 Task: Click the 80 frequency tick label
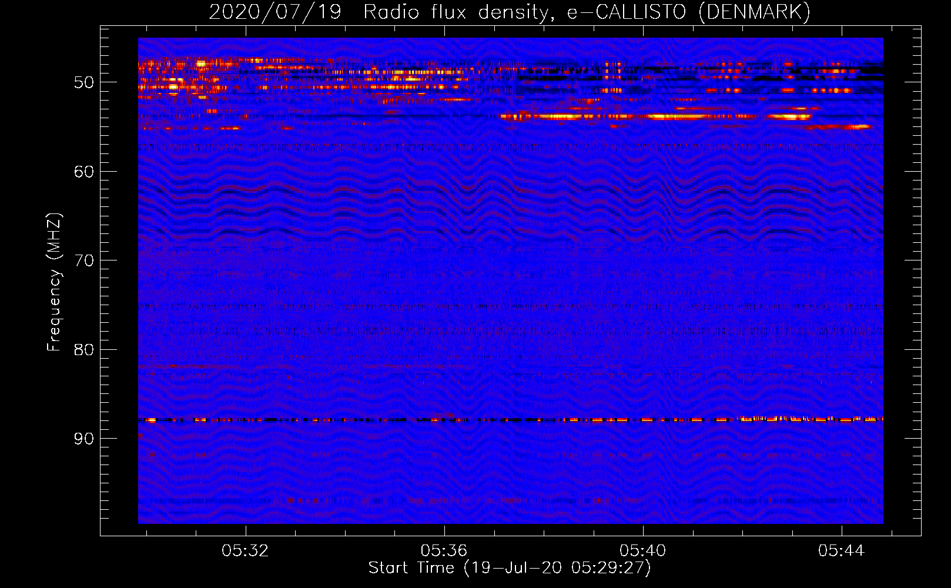84,350
